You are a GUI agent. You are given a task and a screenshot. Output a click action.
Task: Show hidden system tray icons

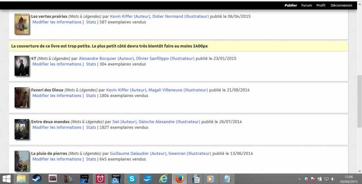click(299, 179)
